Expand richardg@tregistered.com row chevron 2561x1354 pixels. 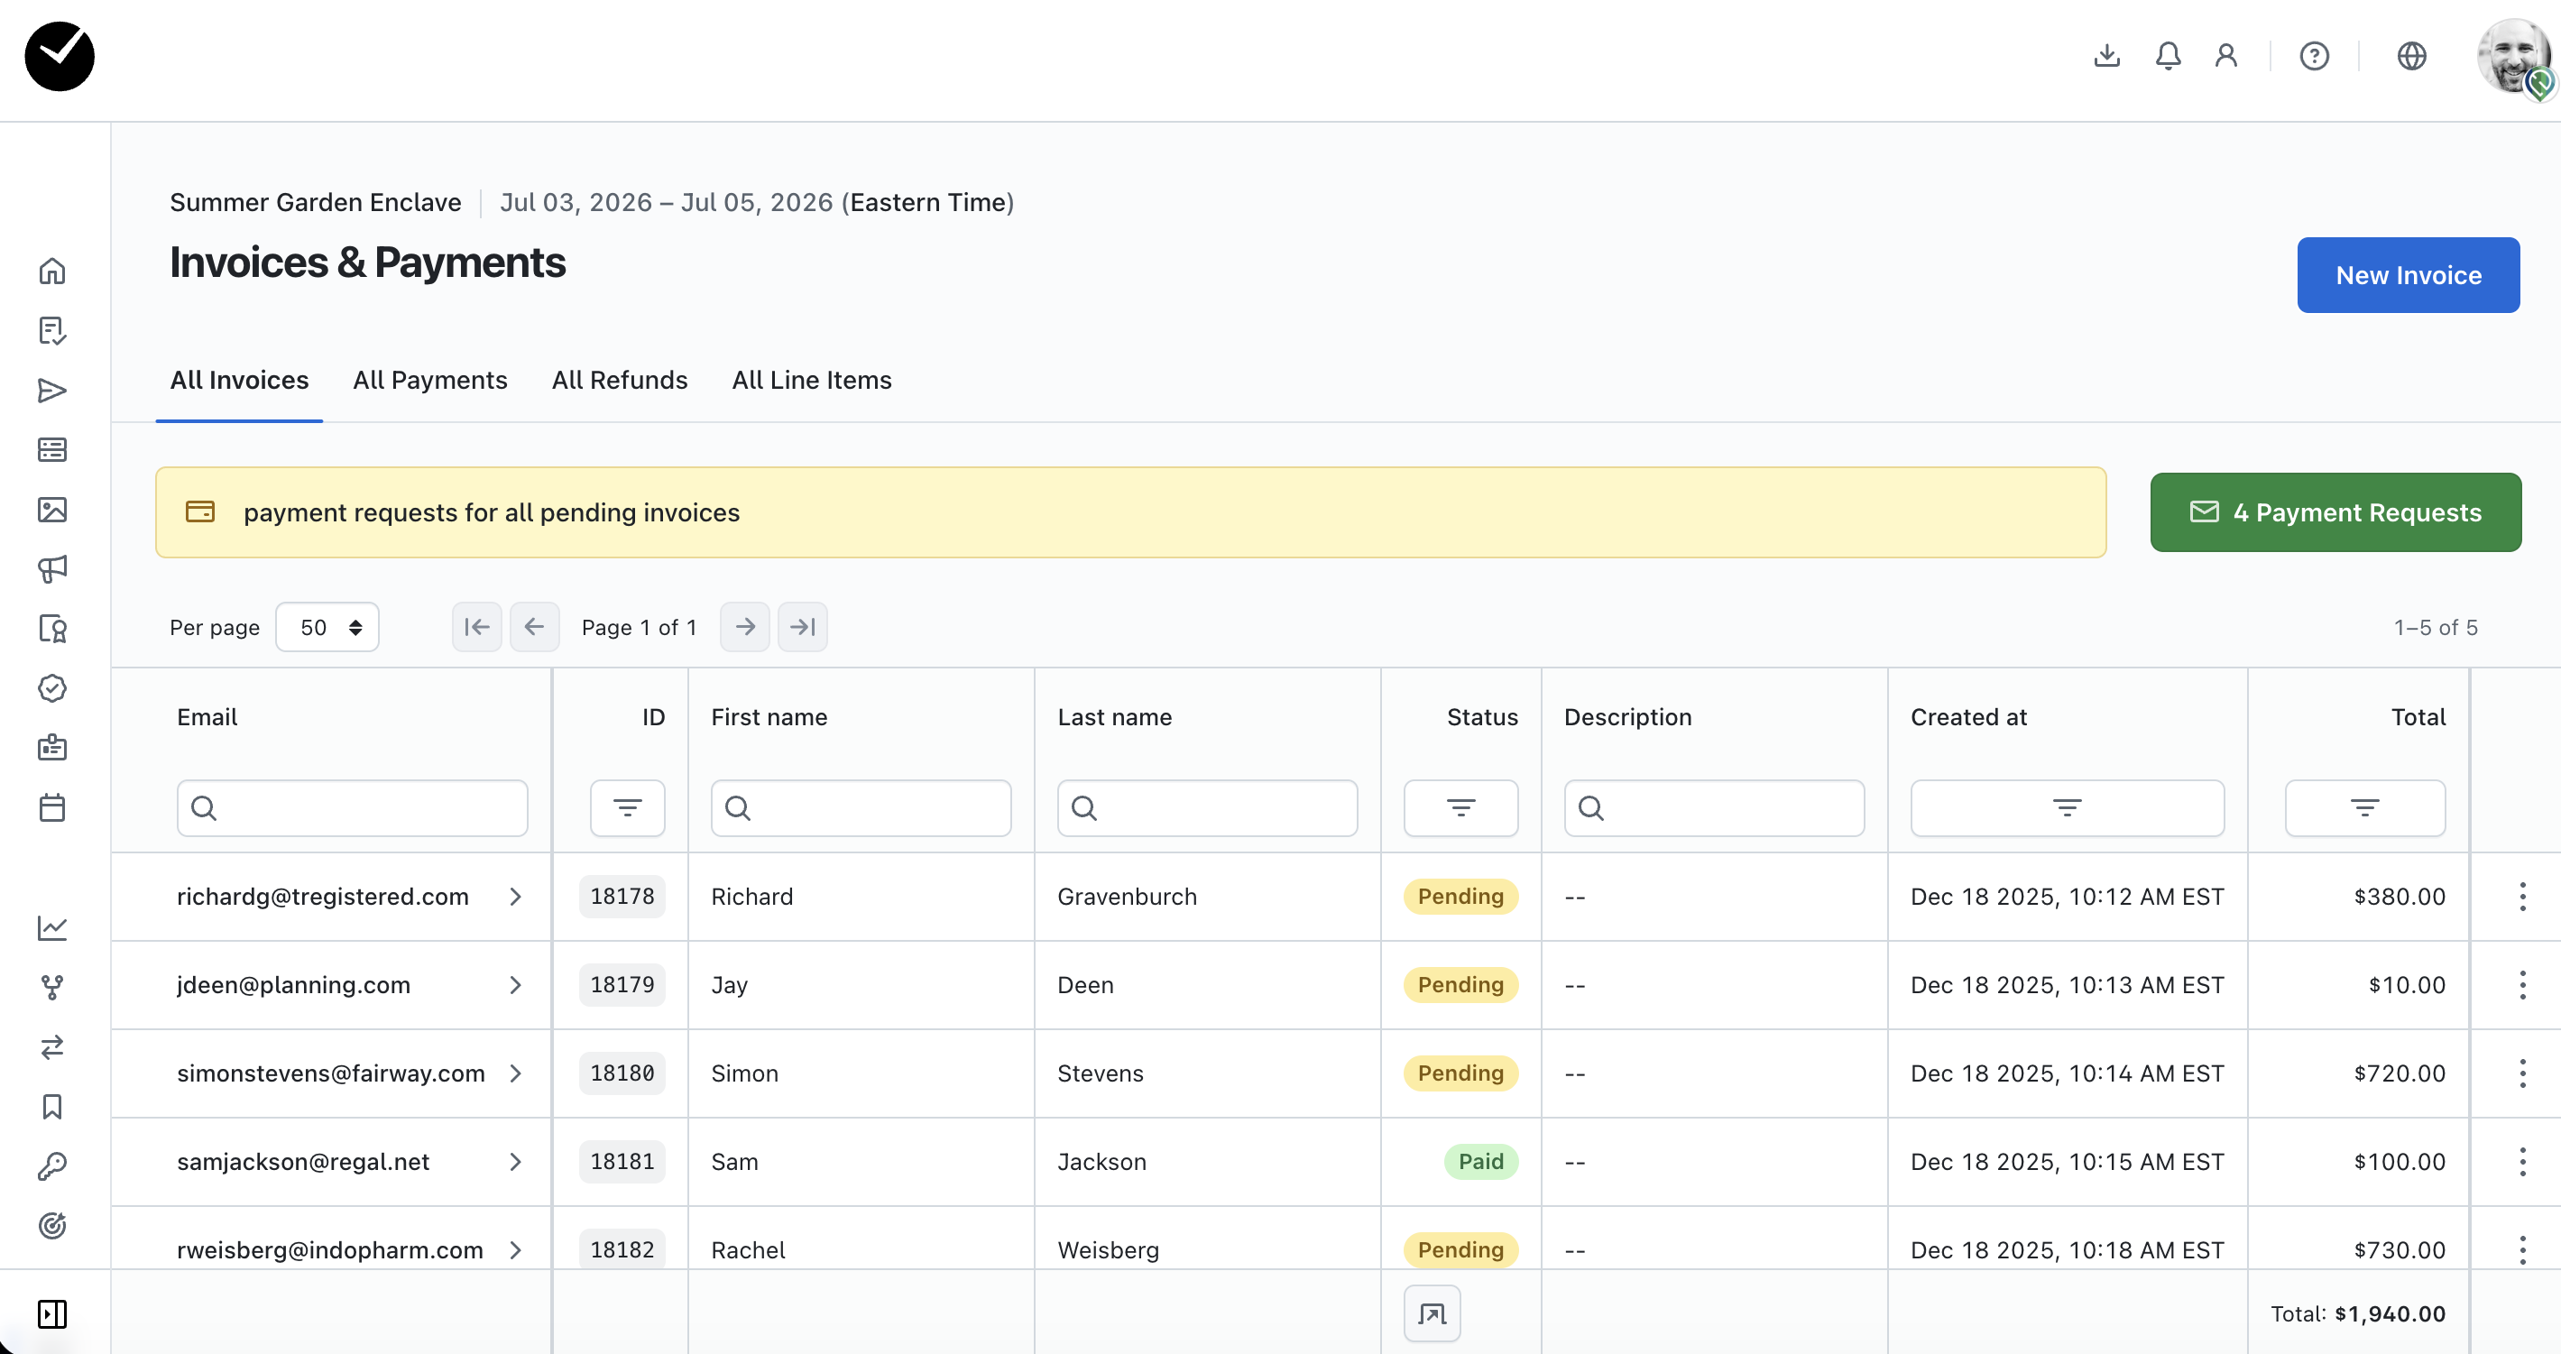click(x=515, y=897)
